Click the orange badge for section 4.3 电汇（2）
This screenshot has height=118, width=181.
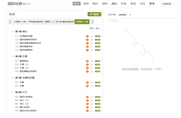pos(87,104)
